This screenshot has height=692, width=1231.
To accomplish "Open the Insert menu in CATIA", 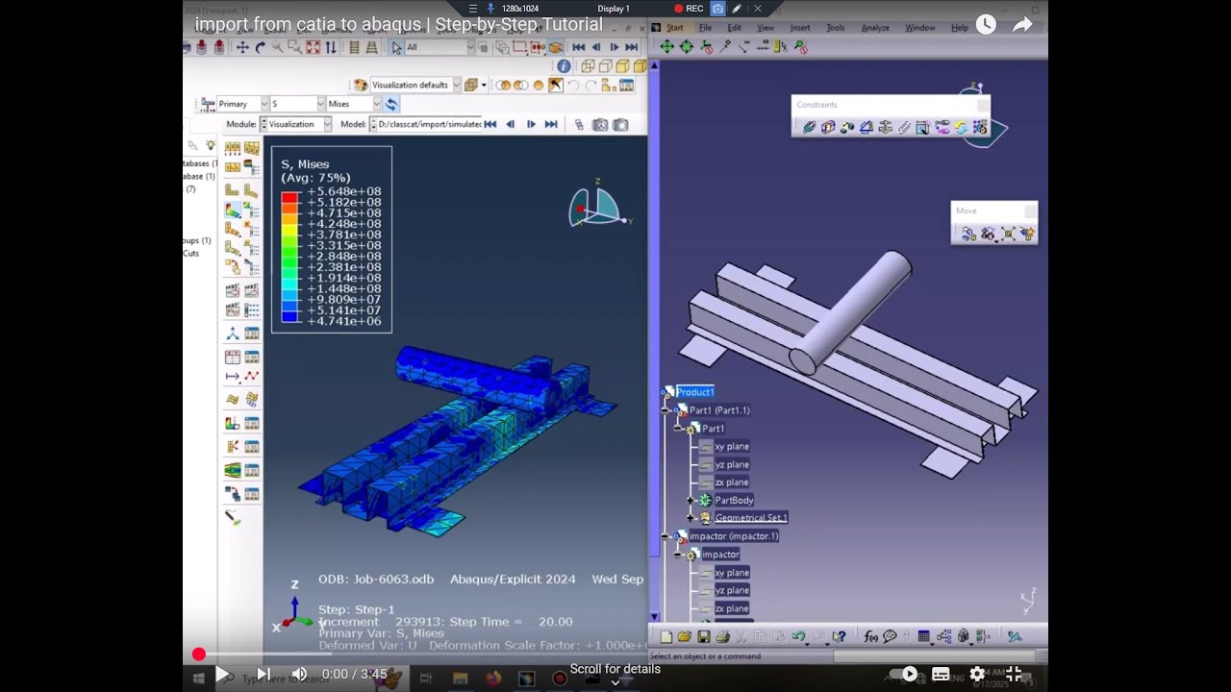I will pyautogui.click(x=800, y=28).
